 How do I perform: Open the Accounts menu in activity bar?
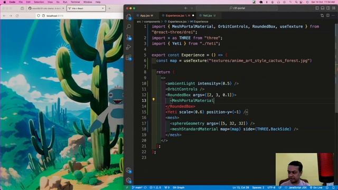tap(129, 170)
